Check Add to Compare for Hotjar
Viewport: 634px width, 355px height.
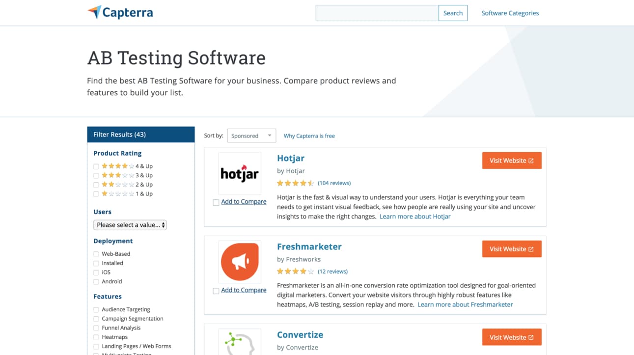[216, 202]
